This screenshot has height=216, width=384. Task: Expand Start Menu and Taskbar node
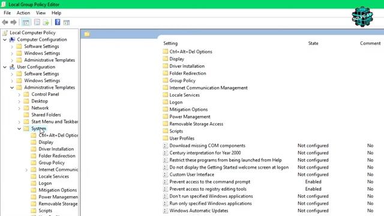(x=19, y=122)
